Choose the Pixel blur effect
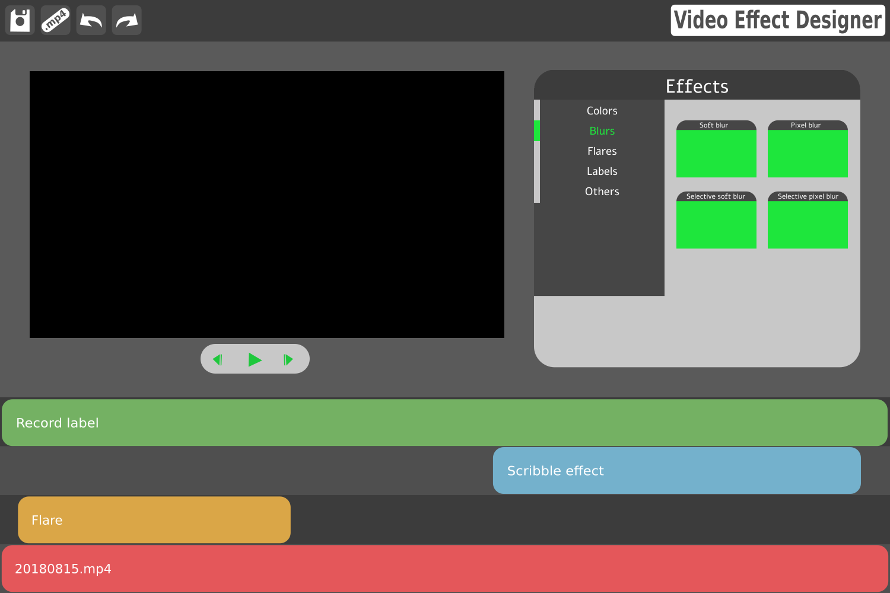The height and width of the screenshot is (593, 890). [808, 149]
